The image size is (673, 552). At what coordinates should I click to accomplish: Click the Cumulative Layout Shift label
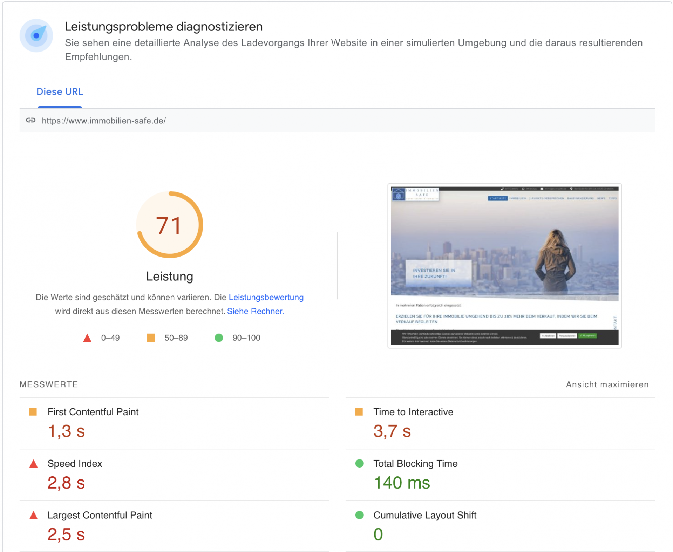(425, 515)
